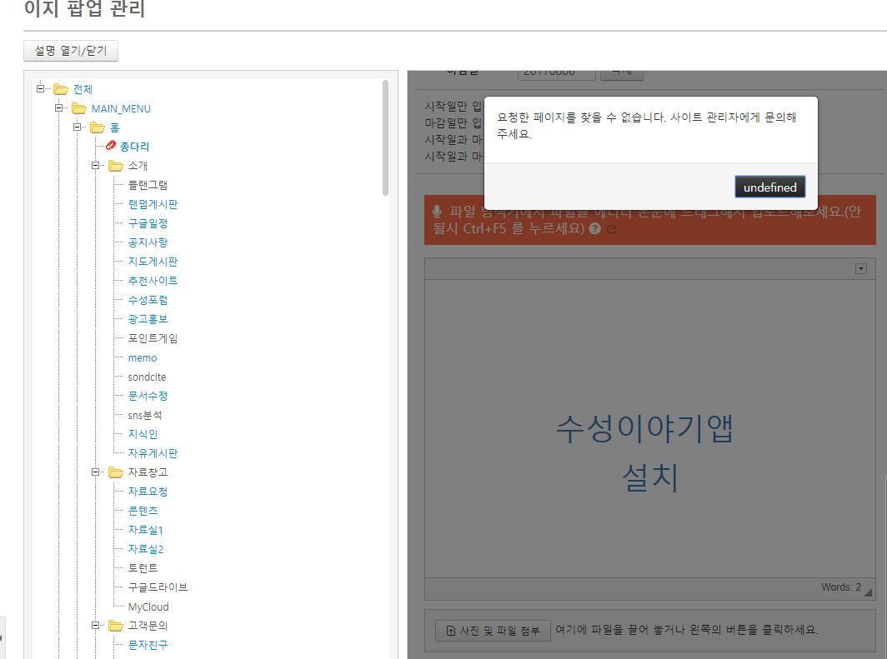Select 문자친구 under 고객문의
This screenshot has height=659, width=887.
point(147,644)
